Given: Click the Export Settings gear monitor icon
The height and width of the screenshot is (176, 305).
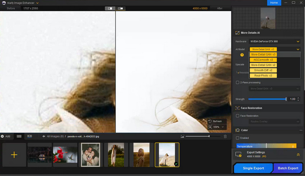Looking at the screenshot, I should pos(238,154).
